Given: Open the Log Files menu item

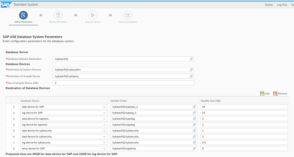Looking at the screenshot, I should pyautogui.click(x=282, y=5).
